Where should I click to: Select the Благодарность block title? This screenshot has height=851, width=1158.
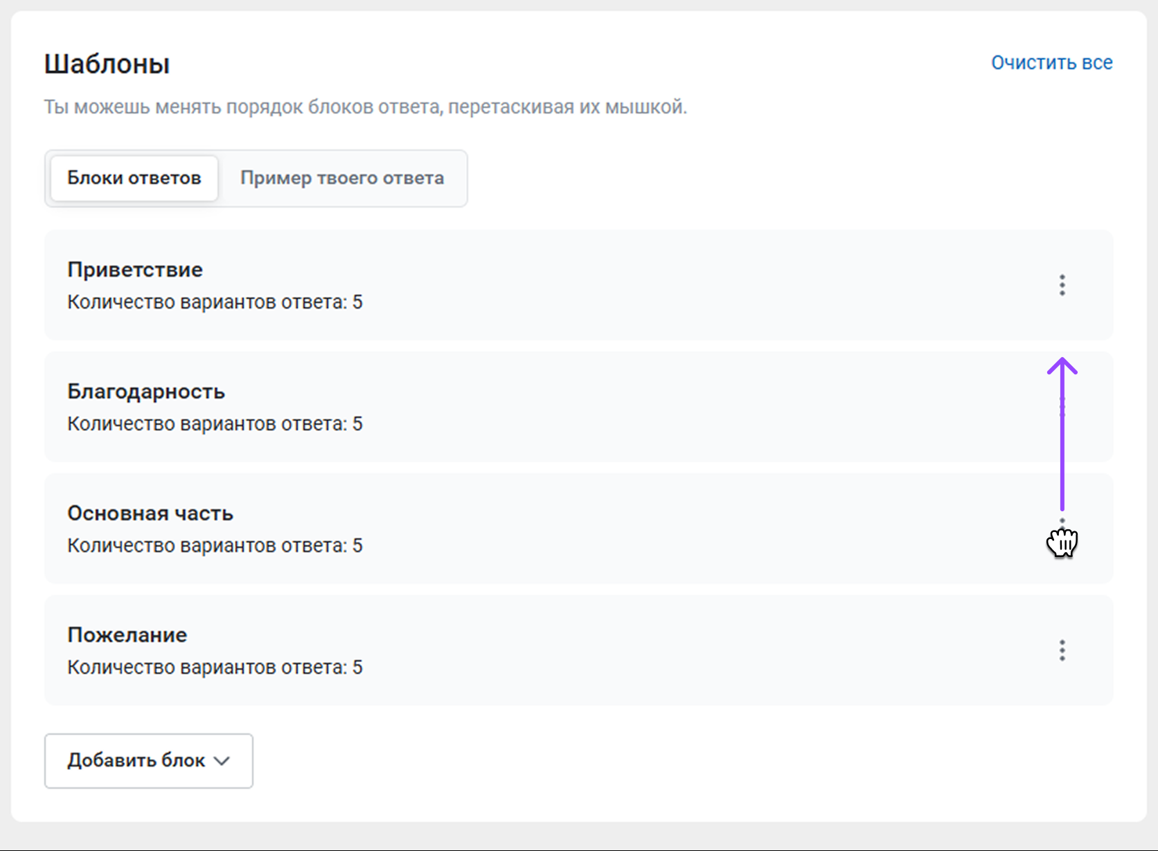(x=146, y=392)
